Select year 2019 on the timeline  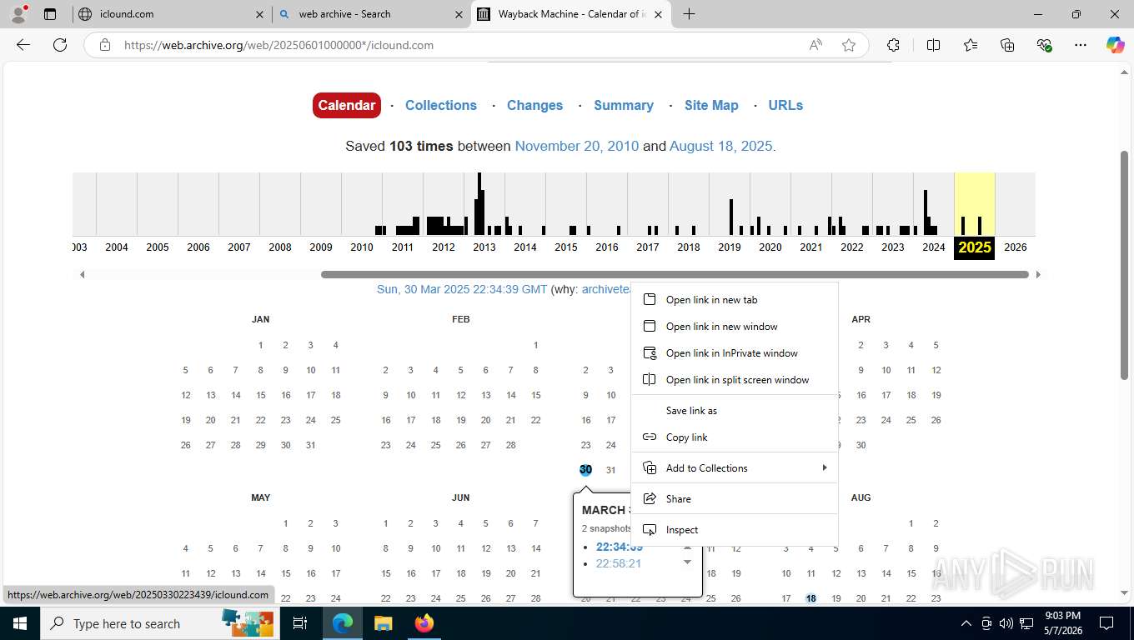pos(730,247)
